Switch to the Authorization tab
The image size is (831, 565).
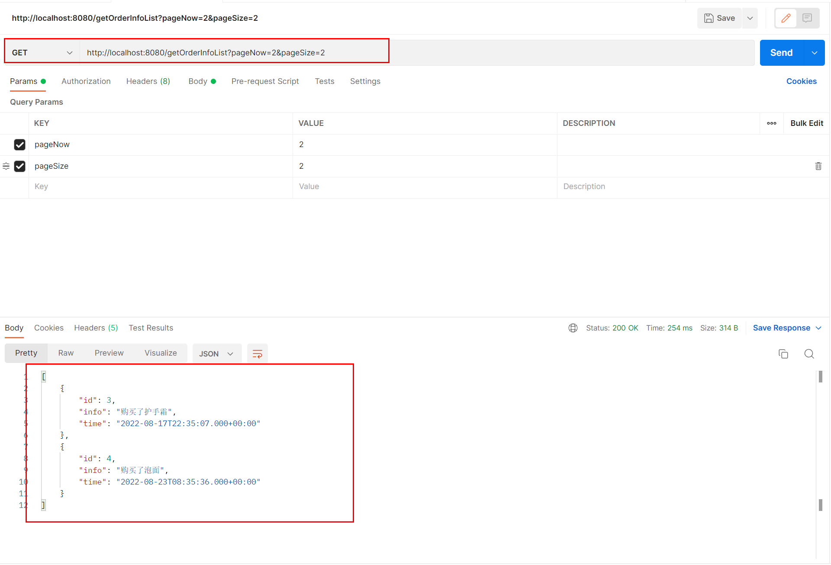click(86, 81)
